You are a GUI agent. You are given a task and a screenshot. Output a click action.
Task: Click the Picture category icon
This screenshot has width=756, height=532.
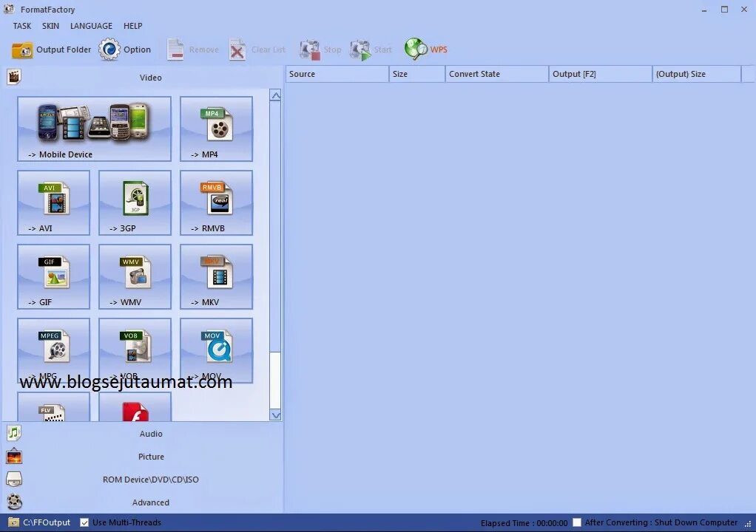[x=14, y=456]
